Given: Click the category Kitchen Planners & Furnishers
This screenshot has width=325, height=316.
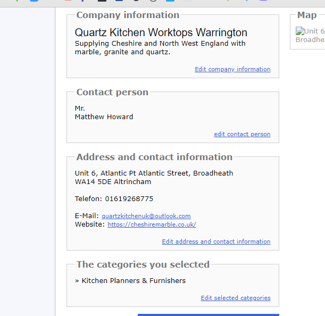Looking at the screenshot, I should point(134,281).
